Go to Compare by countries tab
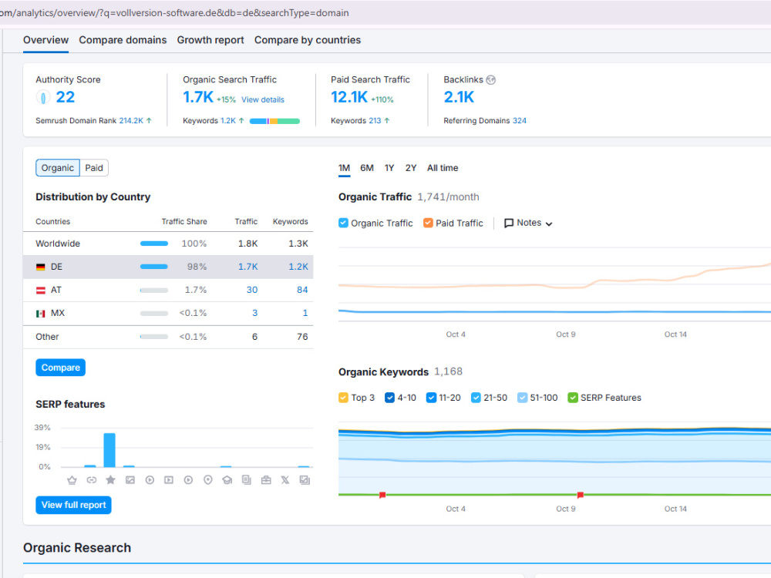 308,40
